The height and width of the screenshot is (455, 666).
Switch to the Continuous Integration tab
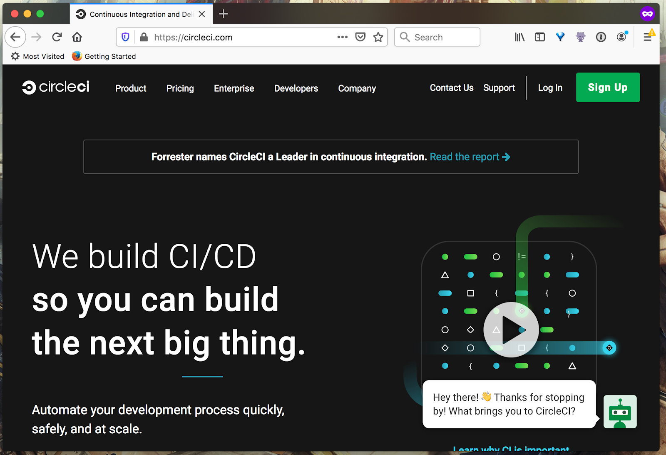pos(137,14)
